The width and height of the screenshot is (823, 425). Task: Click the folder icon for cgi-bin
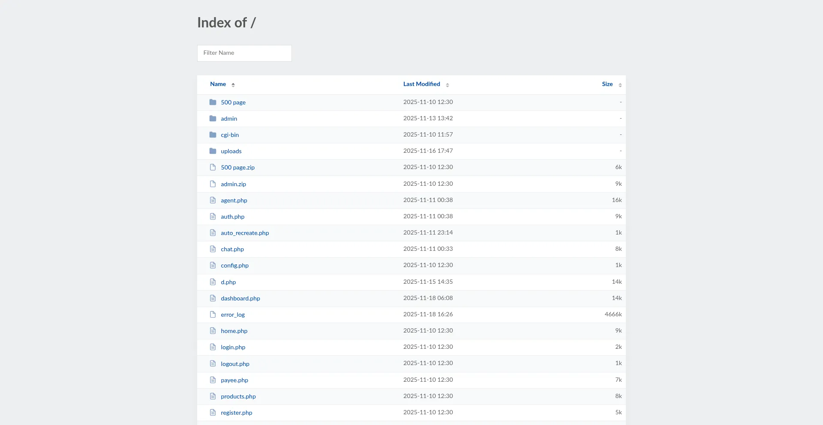(x=213, y=135)
